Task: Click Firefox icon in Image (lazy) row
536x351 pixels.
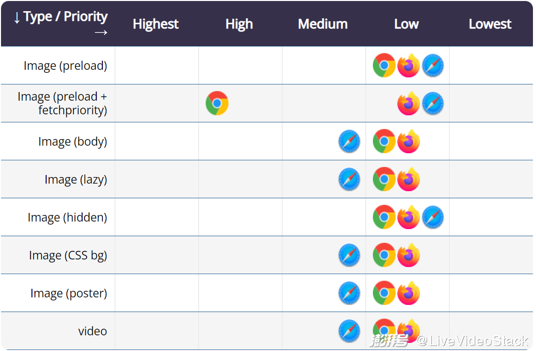Action: point(408,180)
